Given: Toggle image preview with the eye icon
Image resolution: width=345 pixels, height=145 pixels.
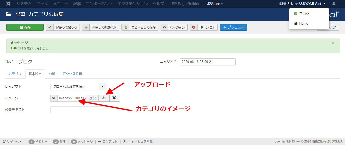Looking at the screenshot, I should (x=54, y=98).
